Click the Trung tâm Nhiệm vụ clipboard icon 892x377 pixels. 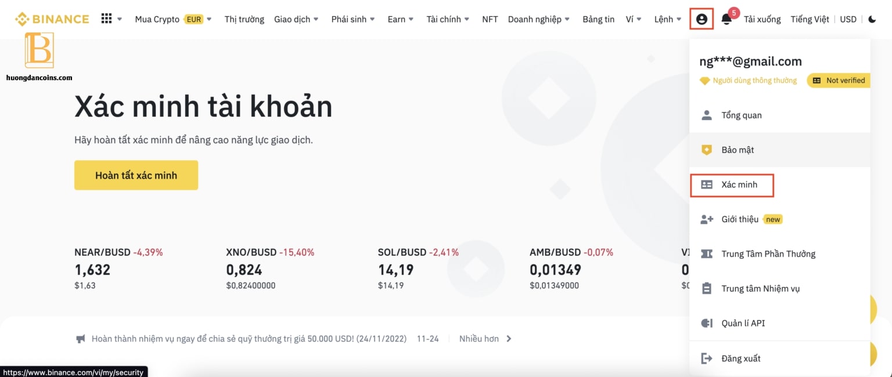point(706,288)
